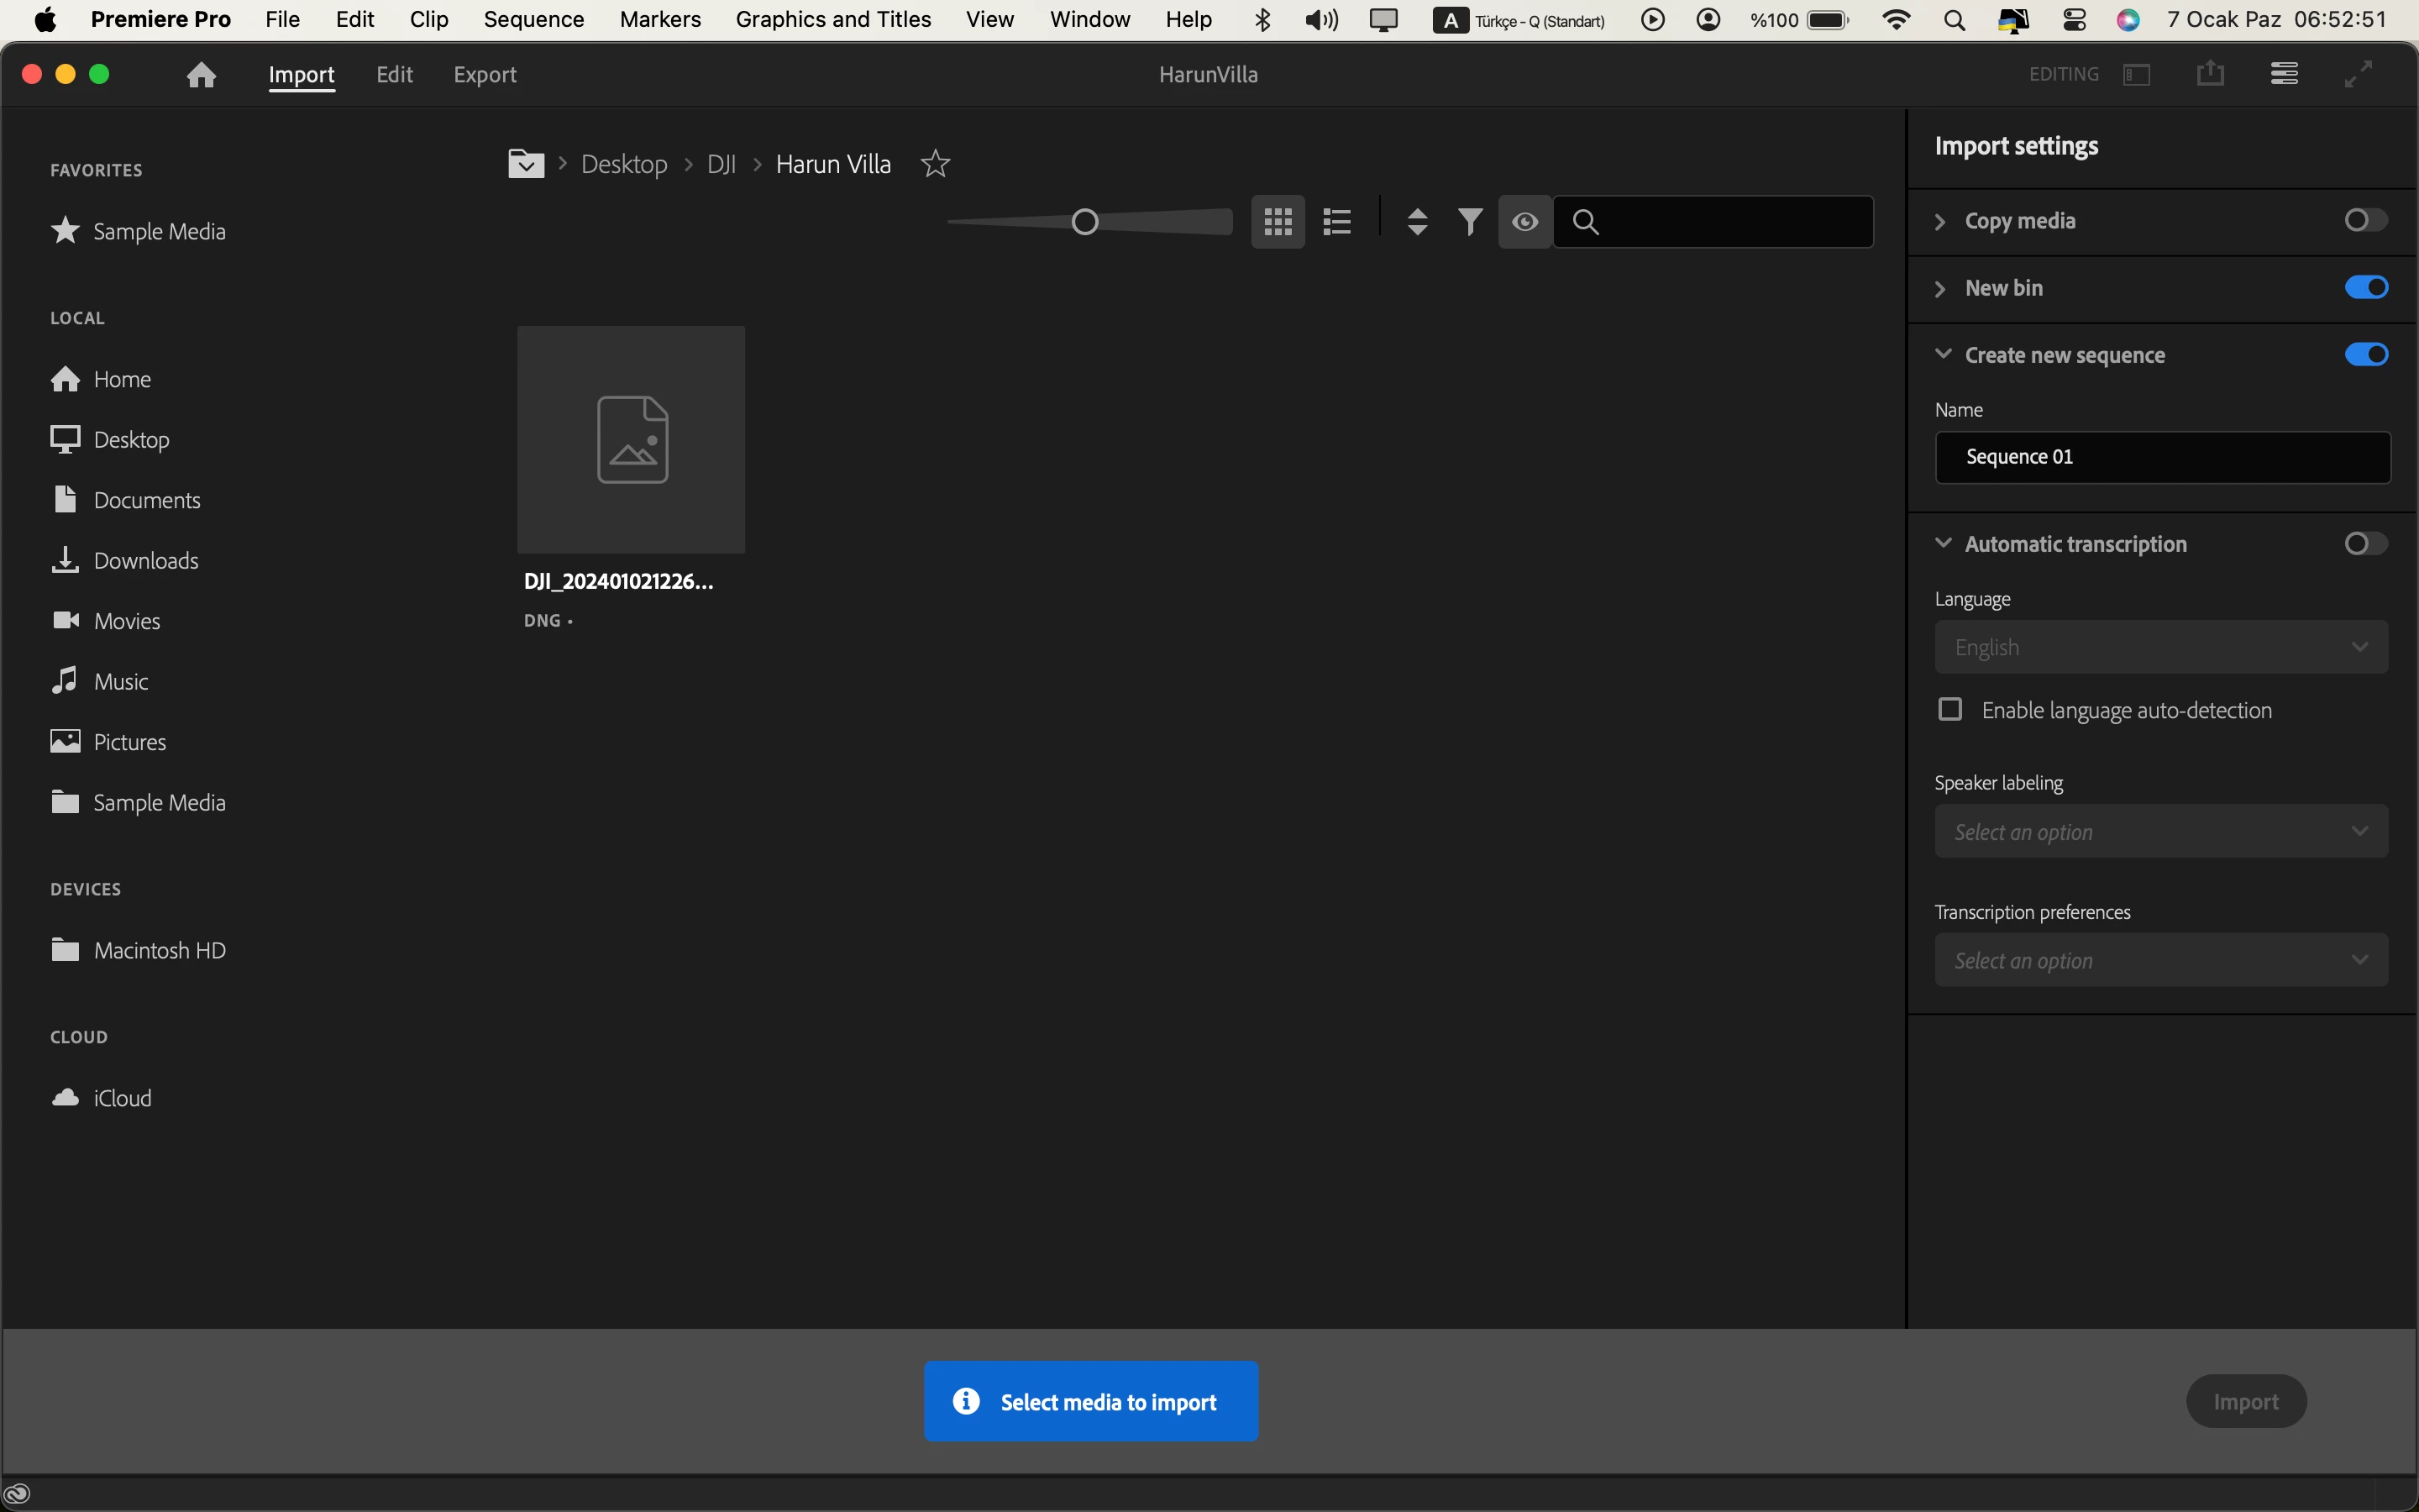The width and height of the screenshot is (2419, 1512).
Task: Open the Transcription preferences dropdown
Action: [2160, 961]
